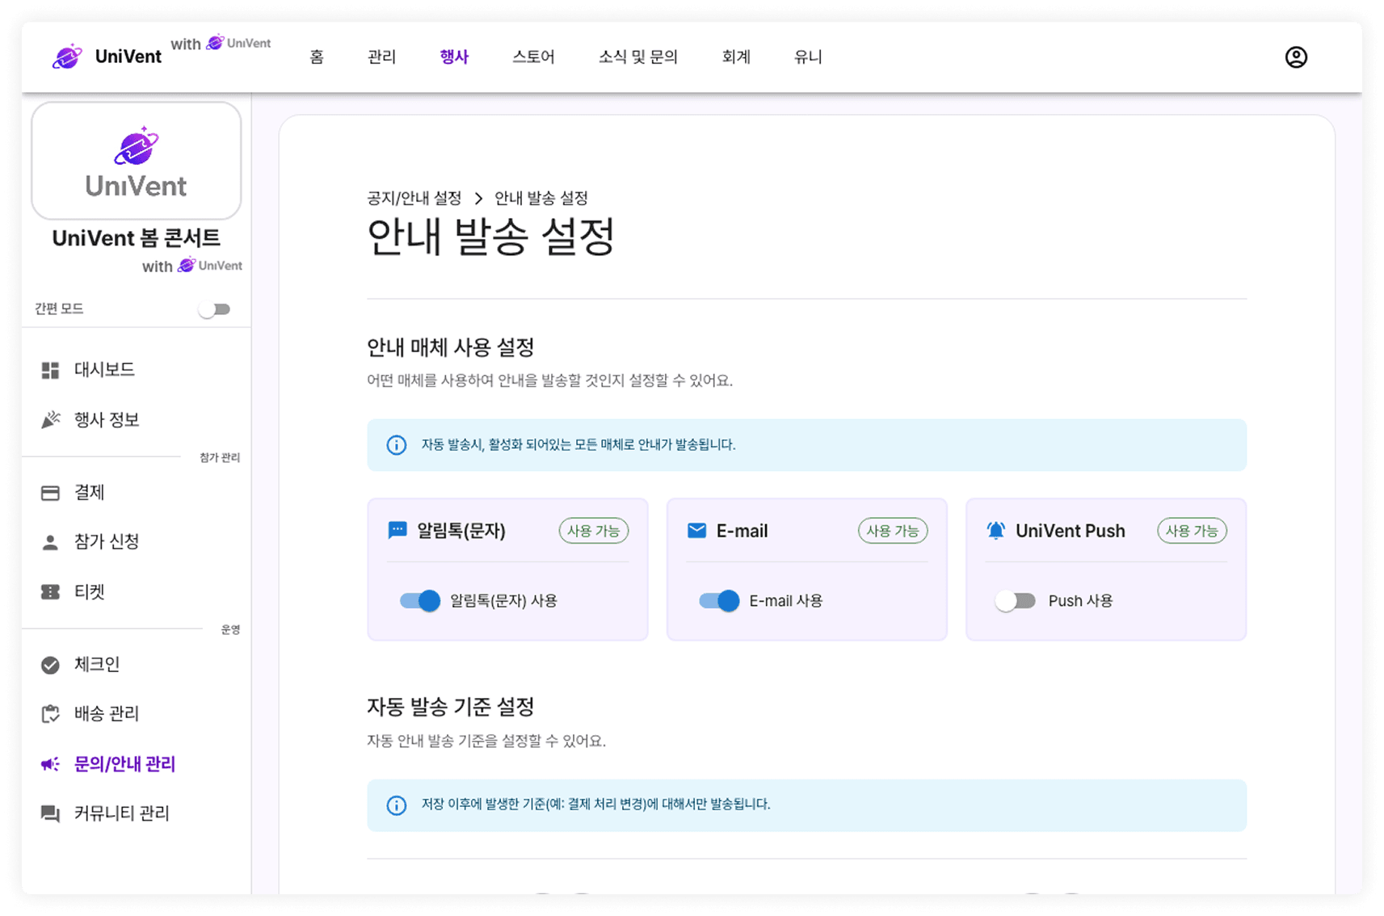Click the 안내 발송 설정 breadcrumb item
1384x916 pixels.
[541, 199]
